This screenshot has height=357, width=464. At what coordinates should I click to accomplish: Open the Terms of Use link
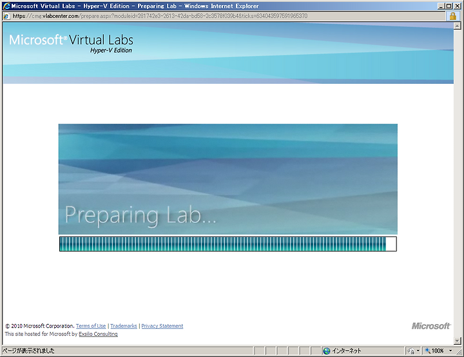[x=91, y=326]
